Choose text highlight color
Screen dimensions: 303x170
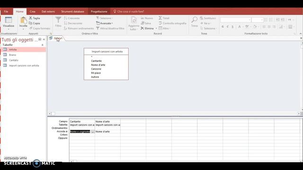click(x=247, y=26)
